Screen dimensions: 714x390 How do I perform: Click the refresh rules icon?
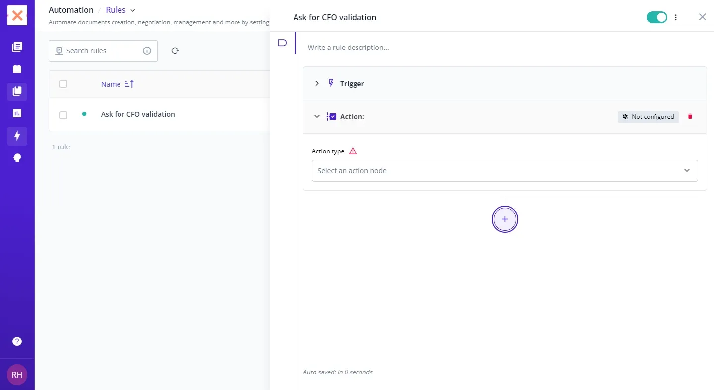point(175,51)
